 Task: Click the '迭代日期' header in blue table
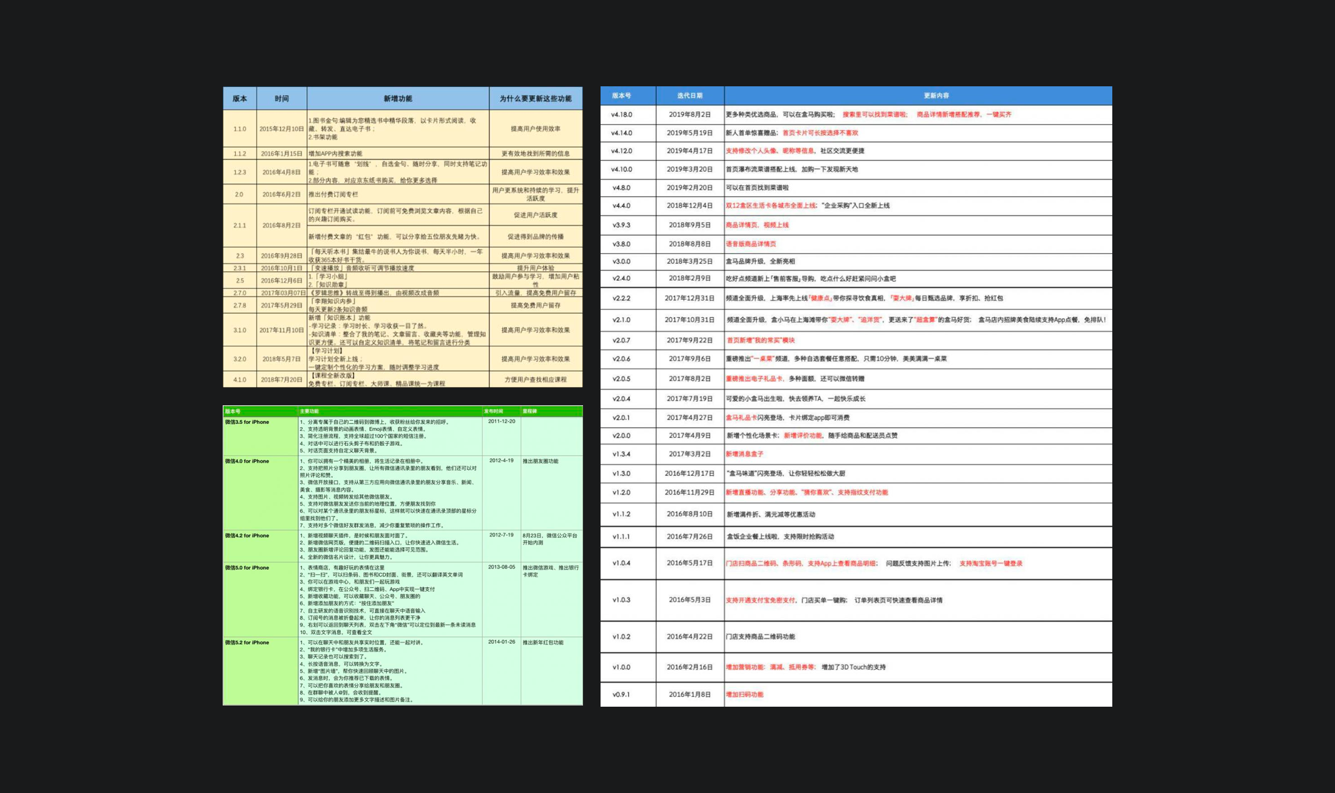click(x=689, y=96)
